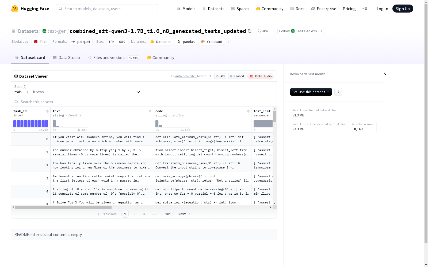
Task: Click the Croissant library tag
Action: (x=212, y=42)
